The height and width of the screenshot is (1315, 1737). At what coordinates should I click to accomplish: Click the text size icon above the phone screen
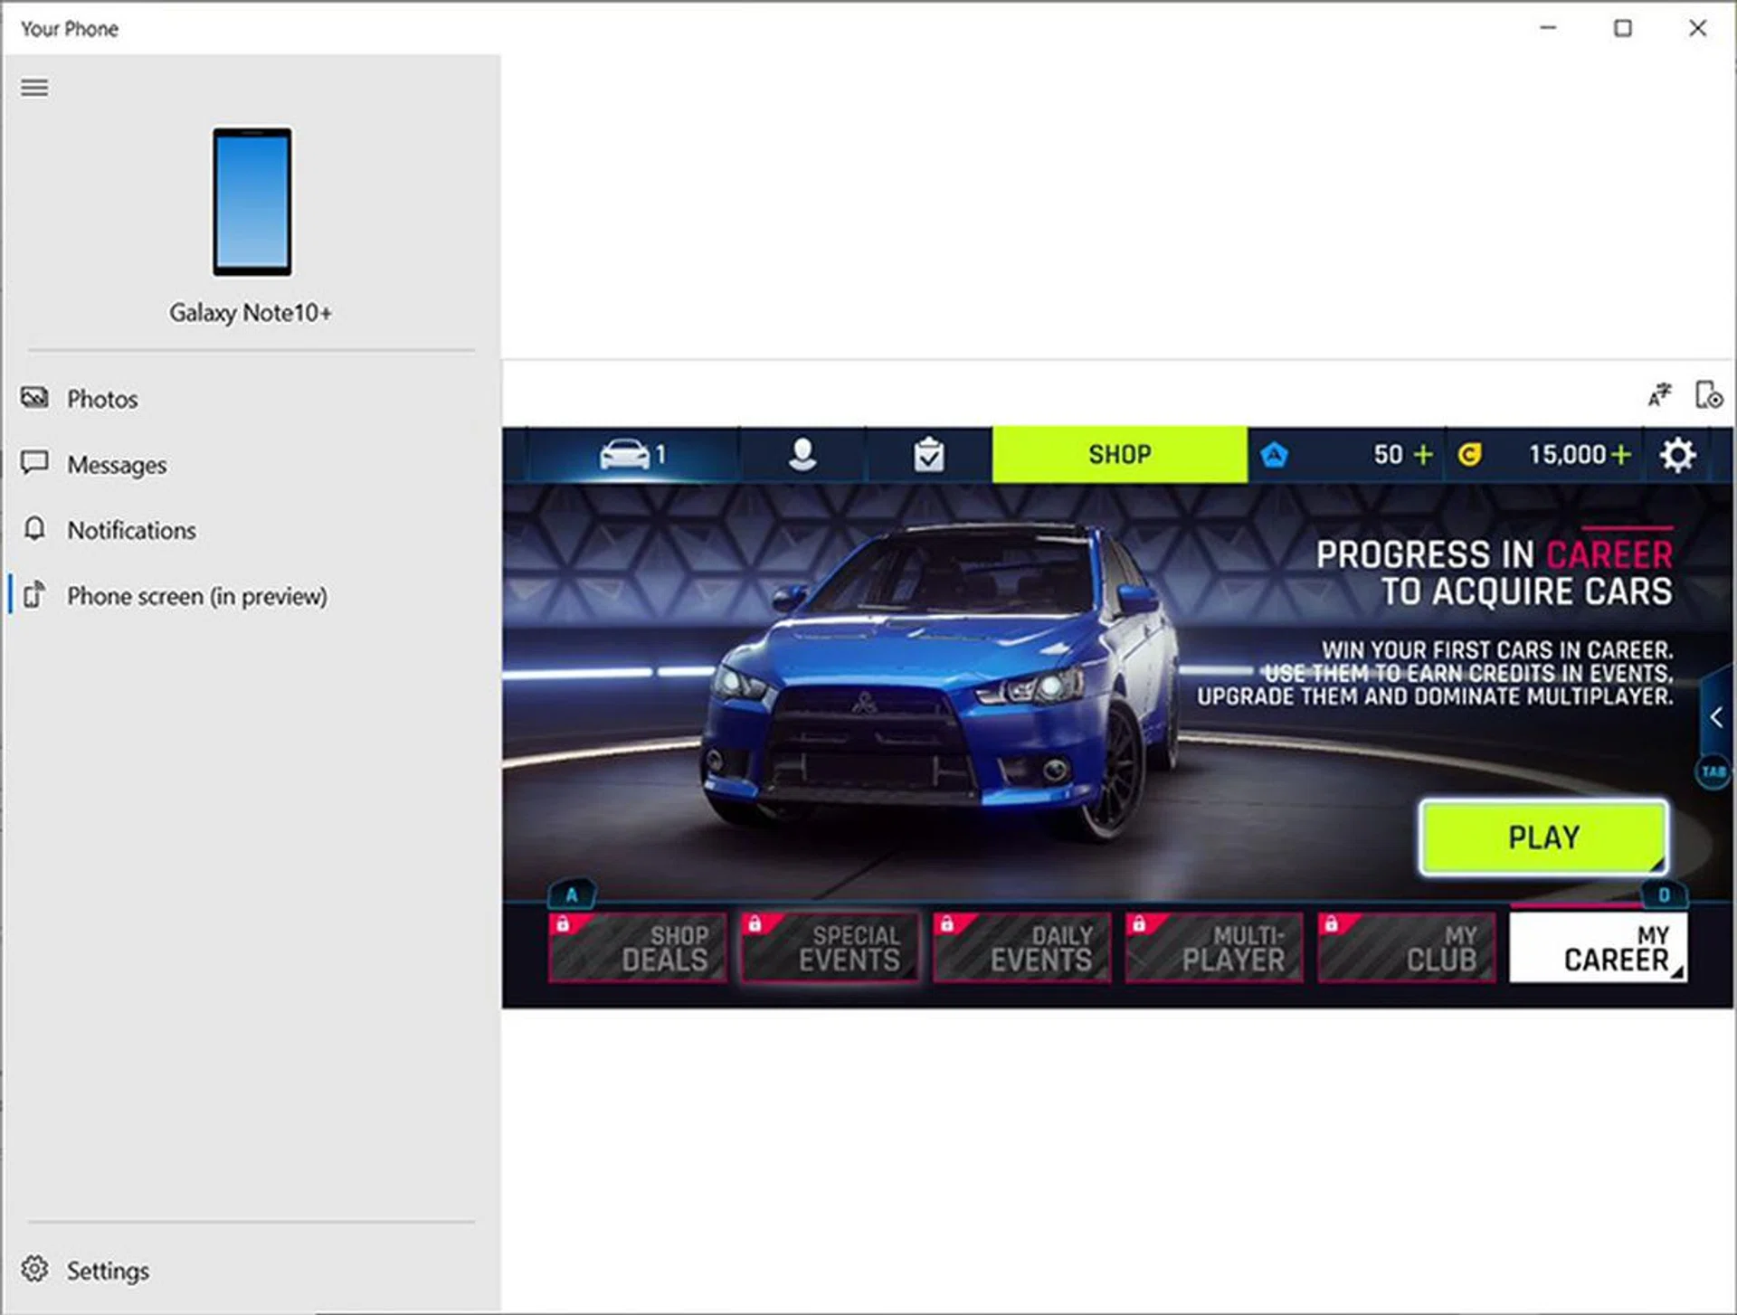point(1660,395)
